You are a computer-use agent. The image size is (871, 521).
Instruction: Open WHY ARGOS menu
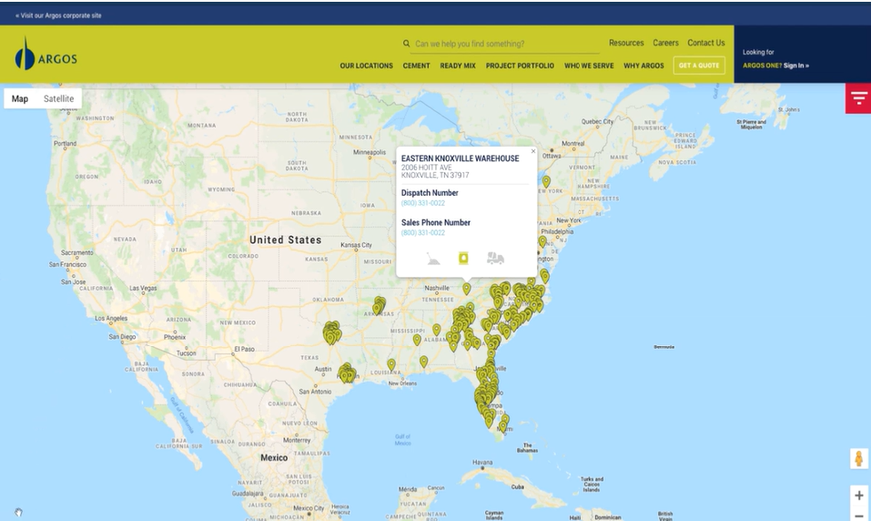[643, 66]
